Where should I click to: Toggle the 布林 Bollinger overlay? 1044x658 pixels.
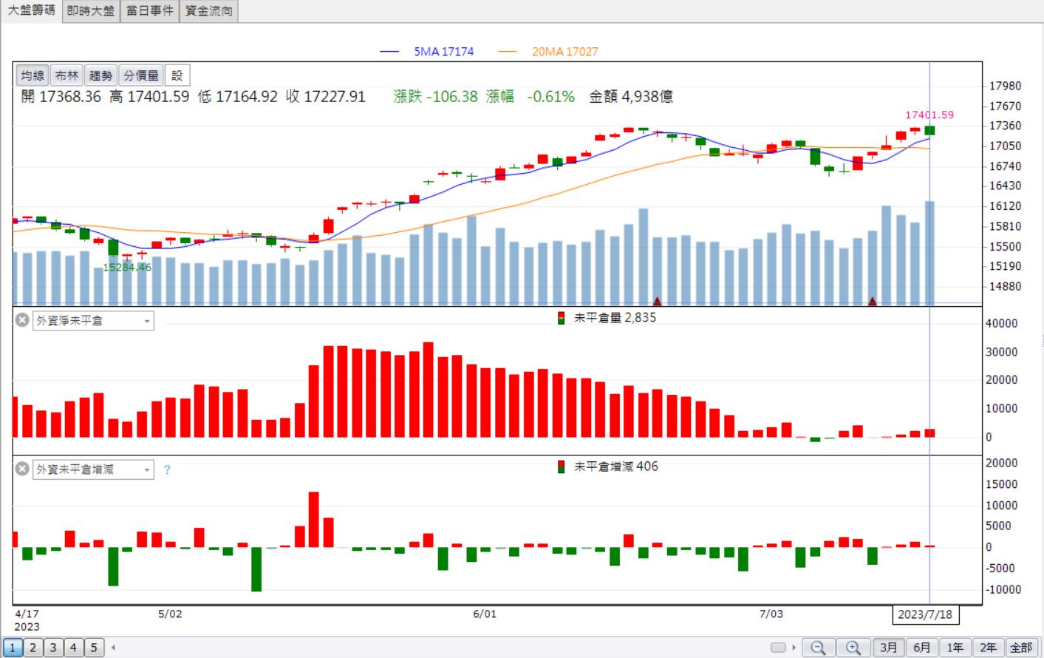point(66,75)
